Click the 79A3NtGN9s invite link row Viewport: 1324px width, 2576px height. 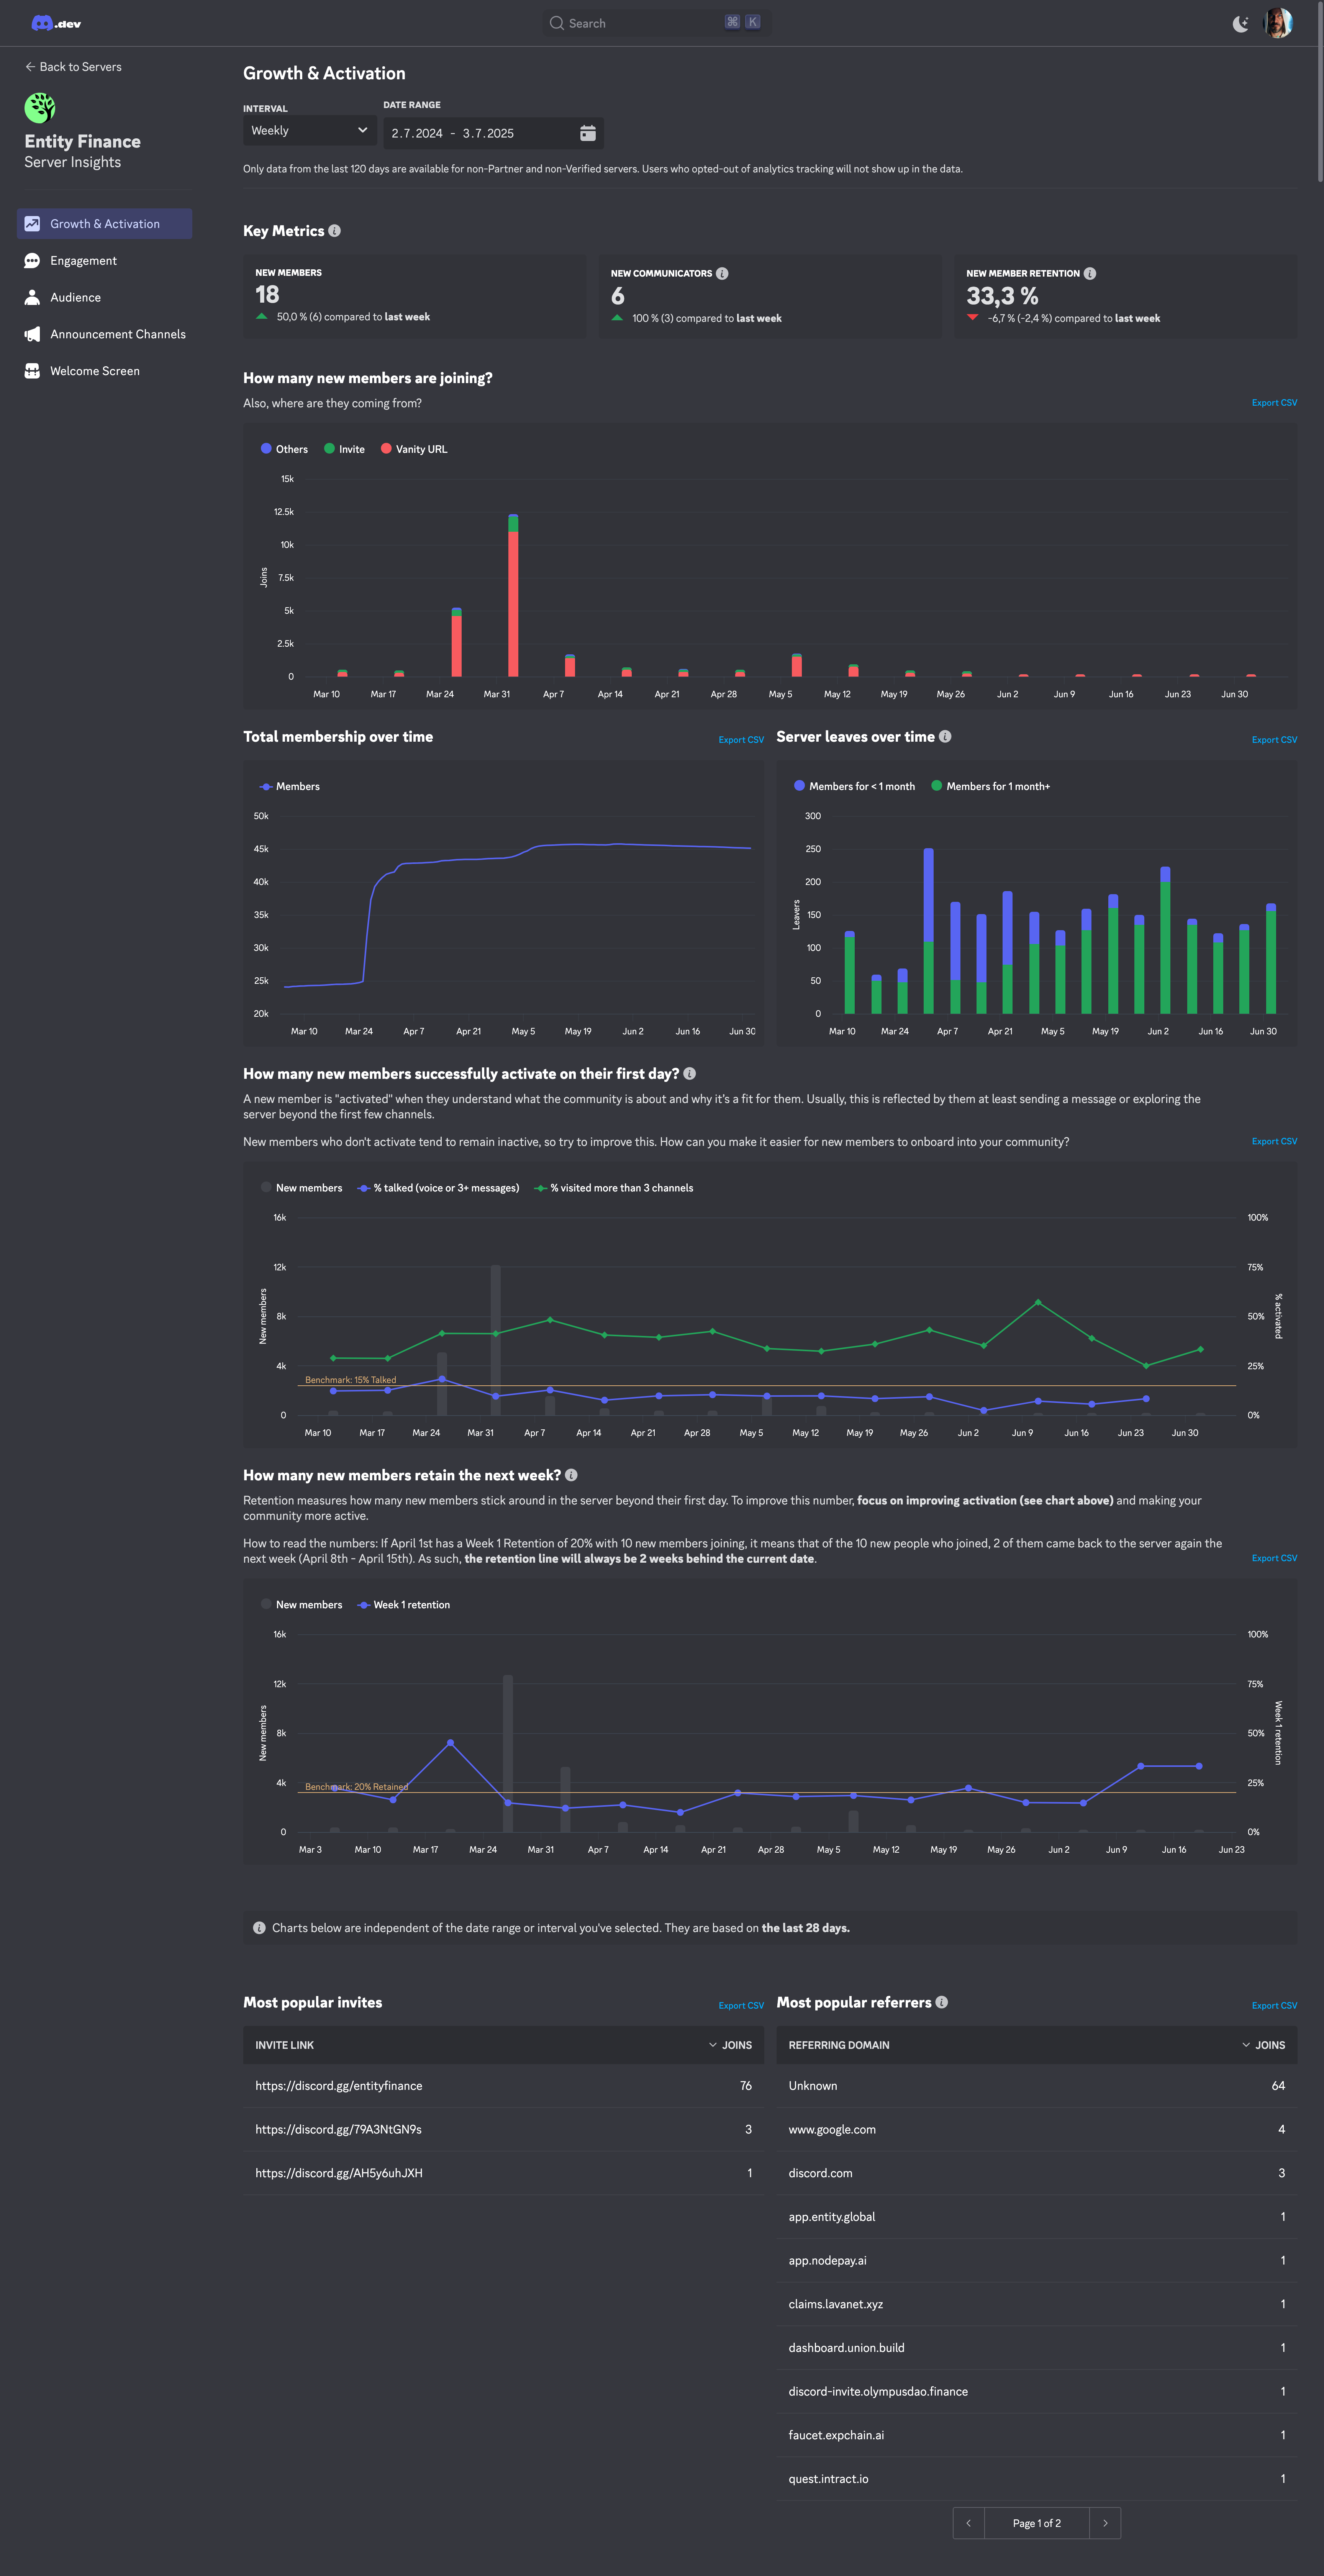pos(503,2130)
